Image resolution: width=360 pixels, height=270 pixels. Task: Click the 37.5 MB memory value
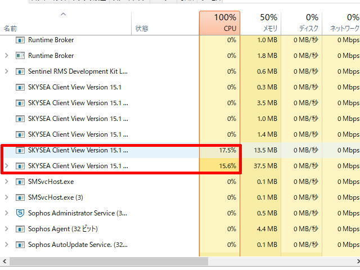coord(265,166)
